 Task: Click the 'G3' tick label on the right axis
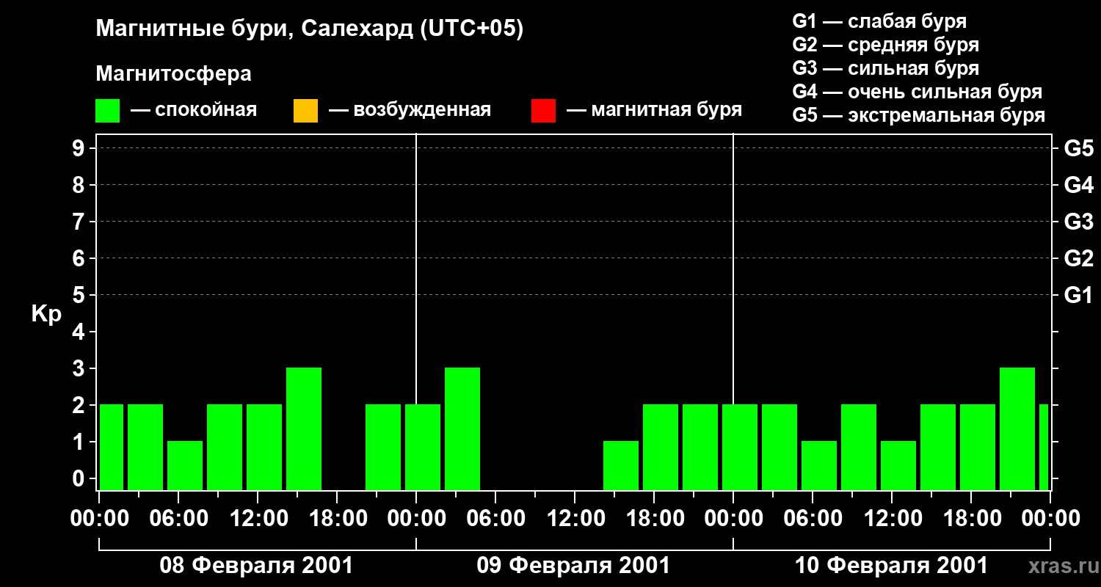(1078, 222)
